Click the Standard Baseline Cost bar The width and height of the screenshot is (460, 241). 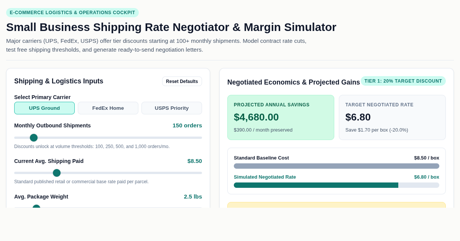click(x=337, y=166)
